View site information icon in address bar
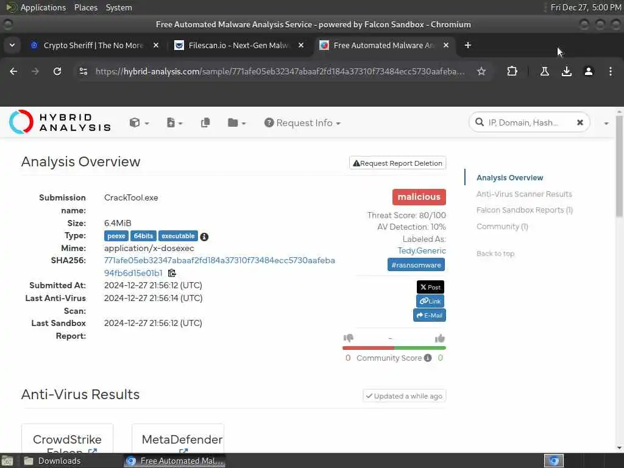 (83, 71)
